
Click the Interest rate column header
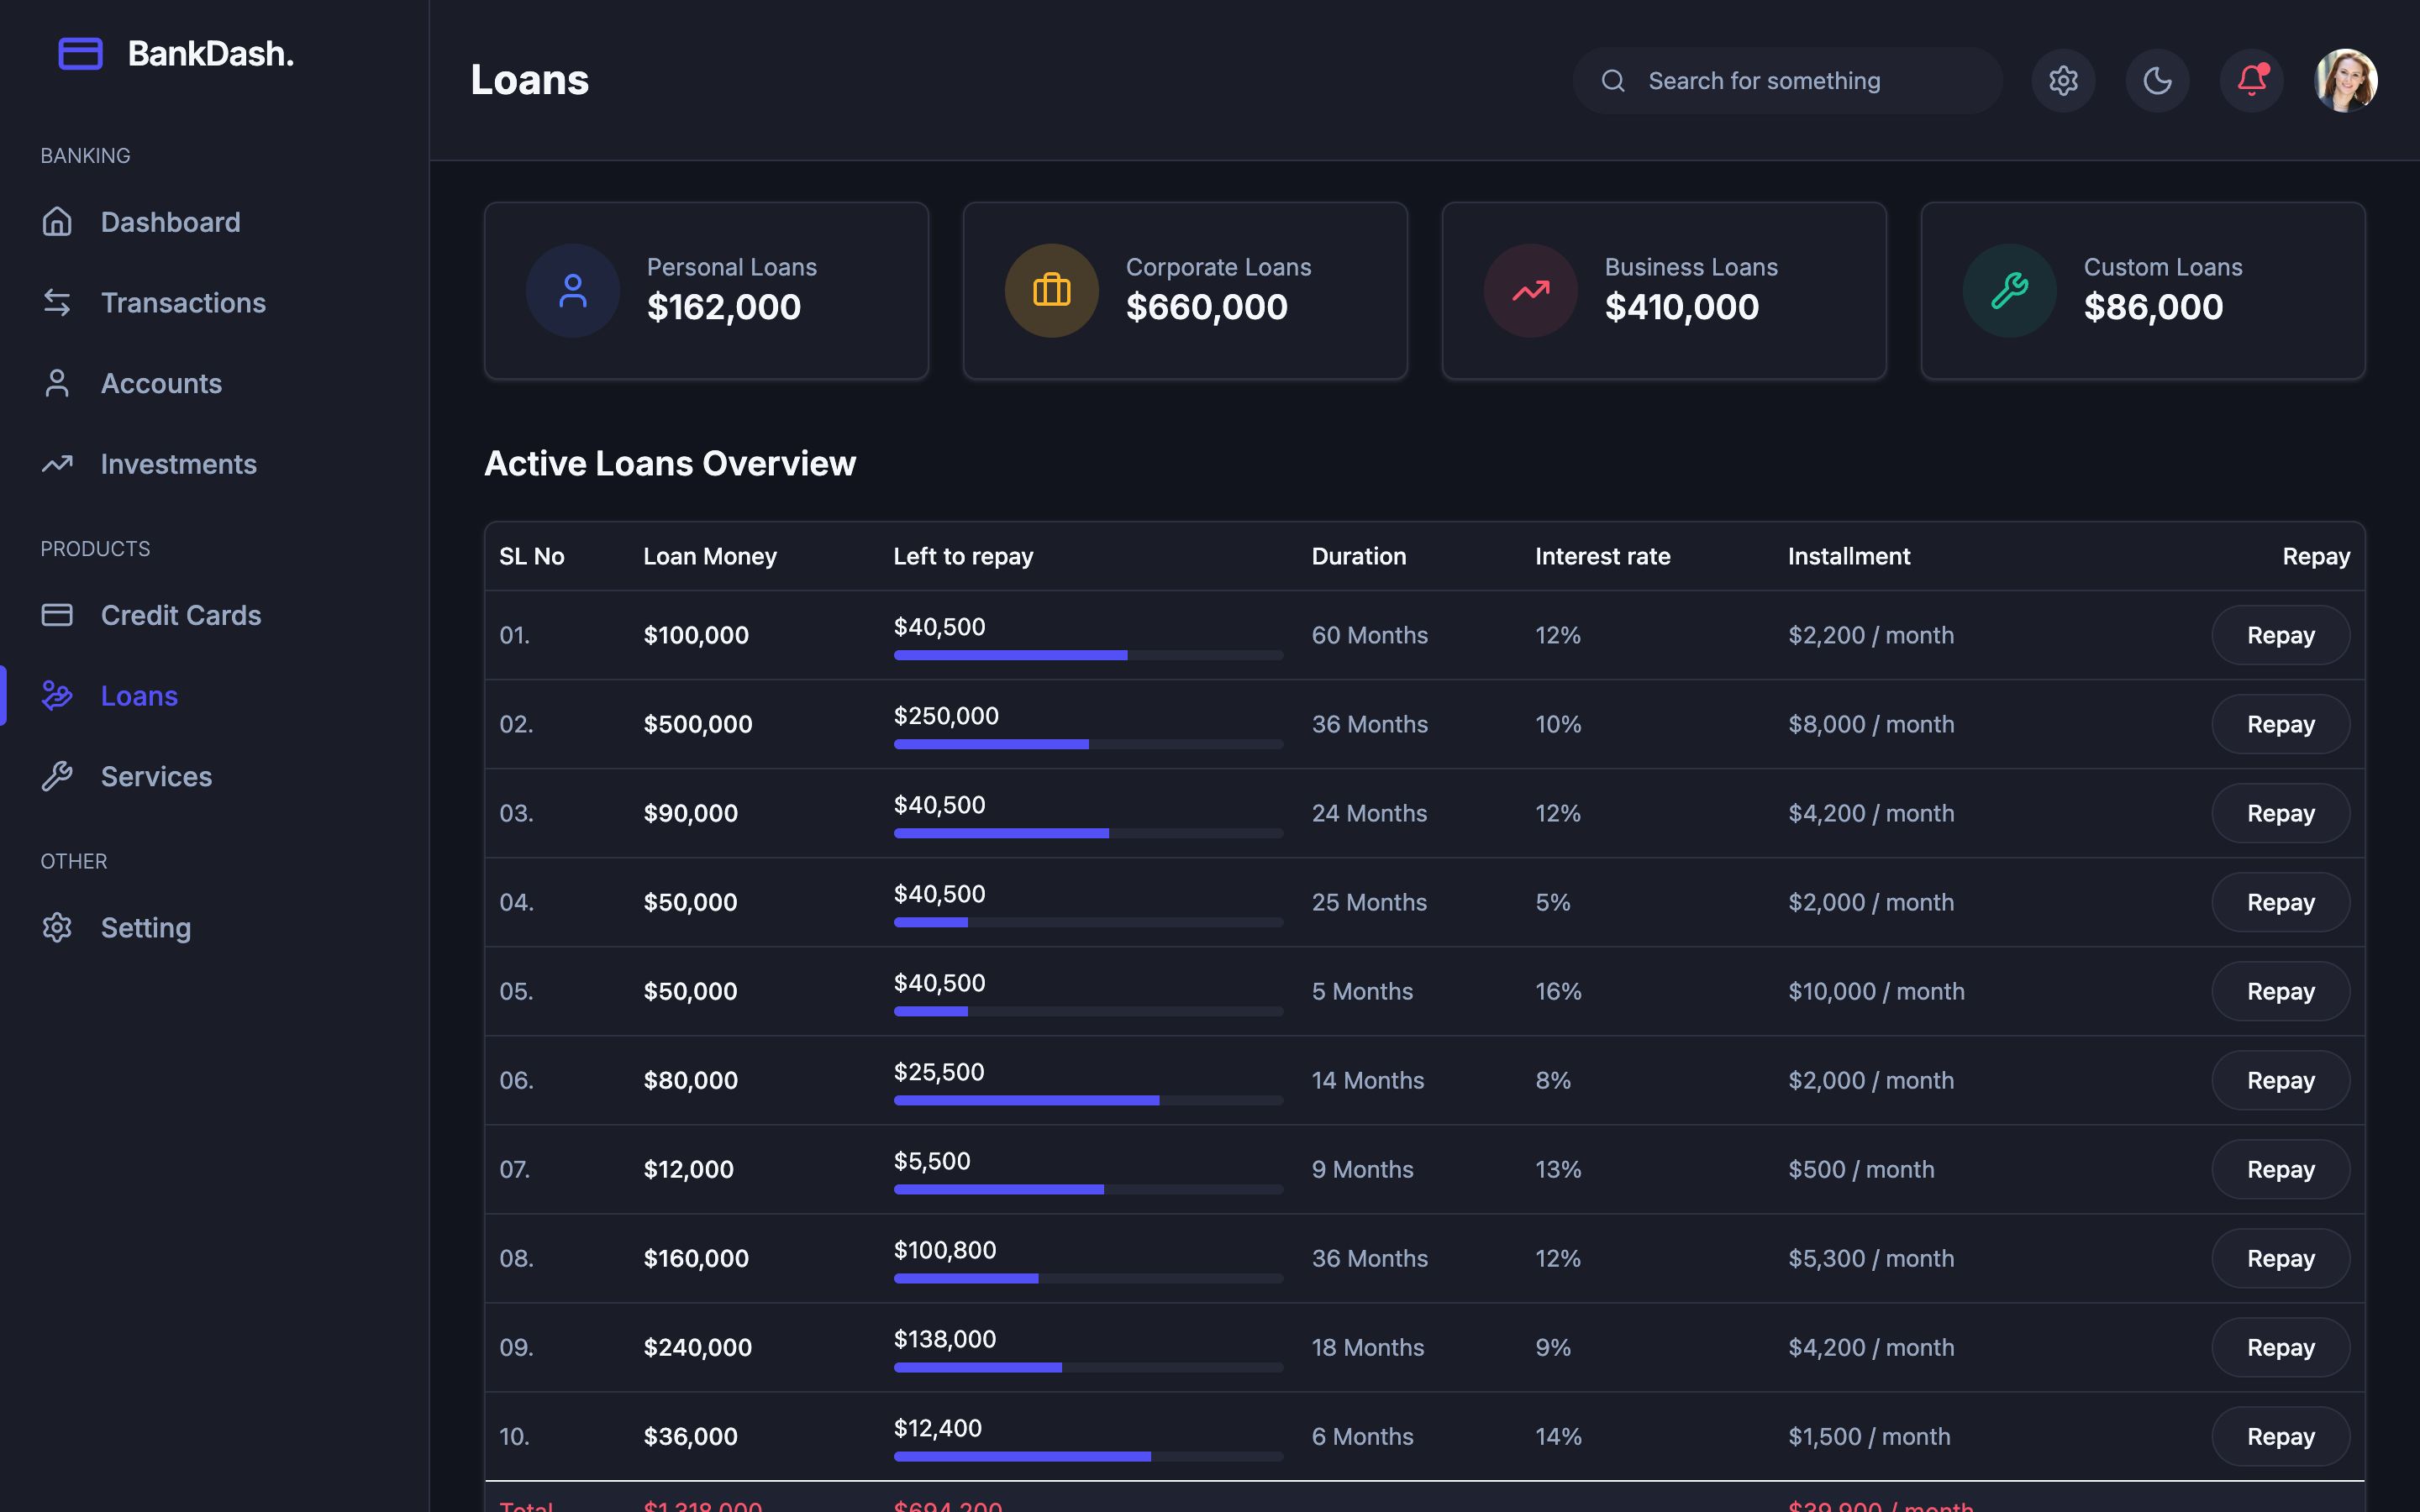click(1602, 556)
